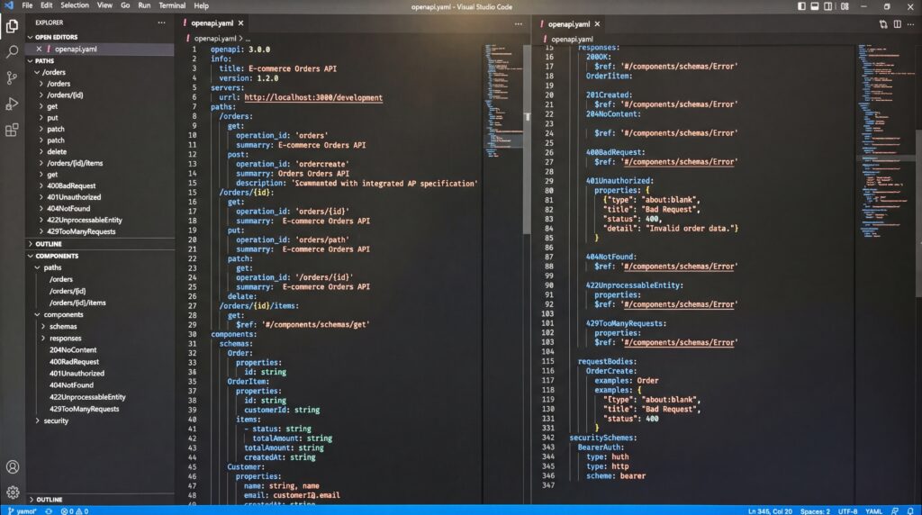Open the Accounts icon in activity bar
The image size is (922, 515).
(13, 466)
